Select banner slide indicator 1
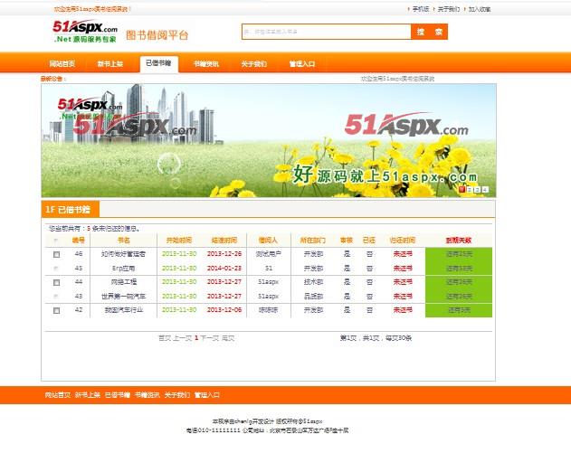The image size is (571, 463). [462, 189]
